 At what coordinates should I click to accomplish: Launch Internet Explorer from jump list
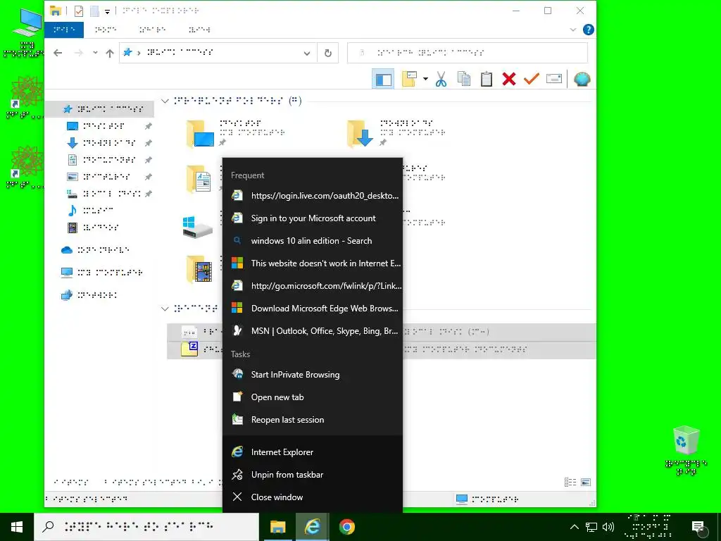(x=313, y=452)
